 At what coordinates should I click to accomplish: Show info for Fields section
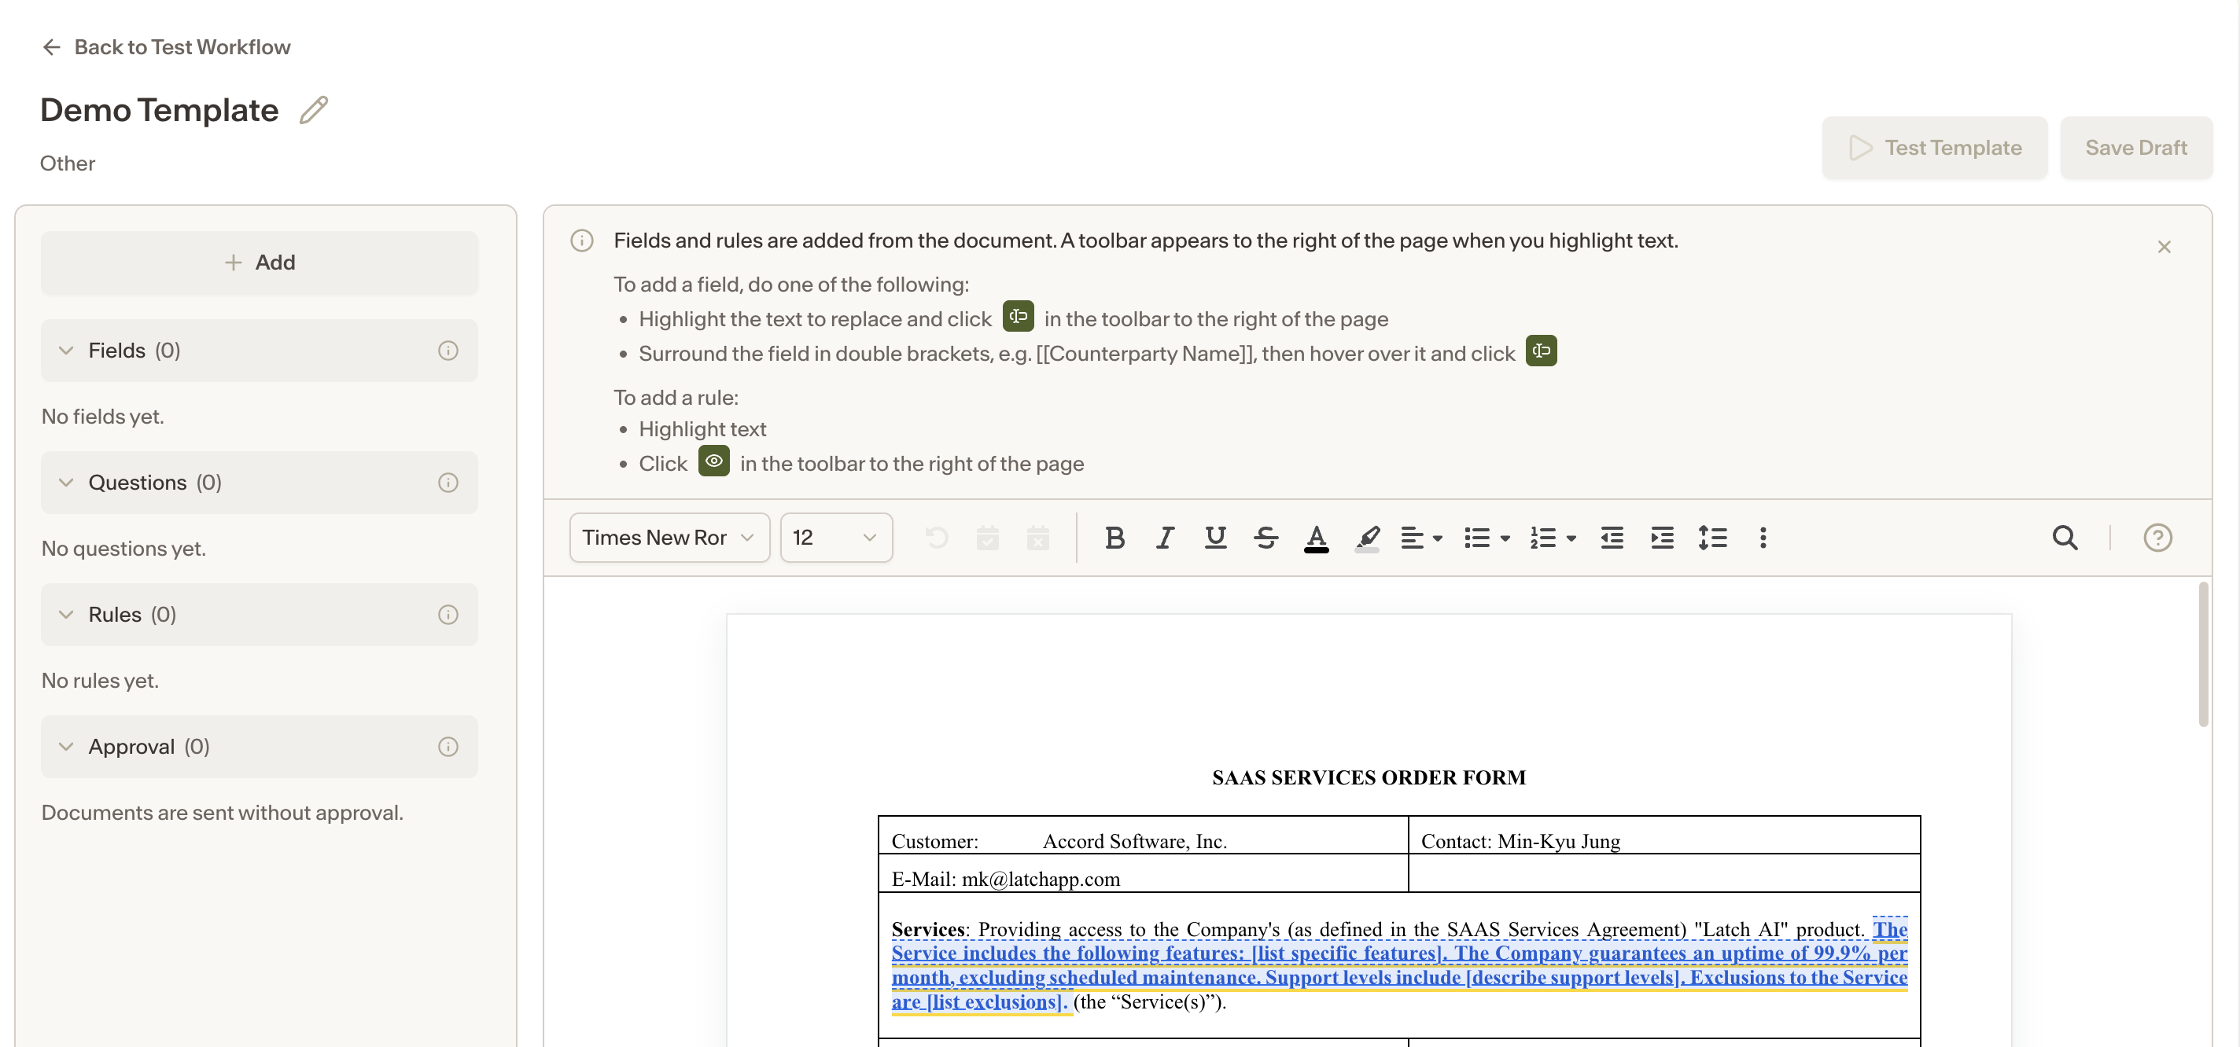448,350
